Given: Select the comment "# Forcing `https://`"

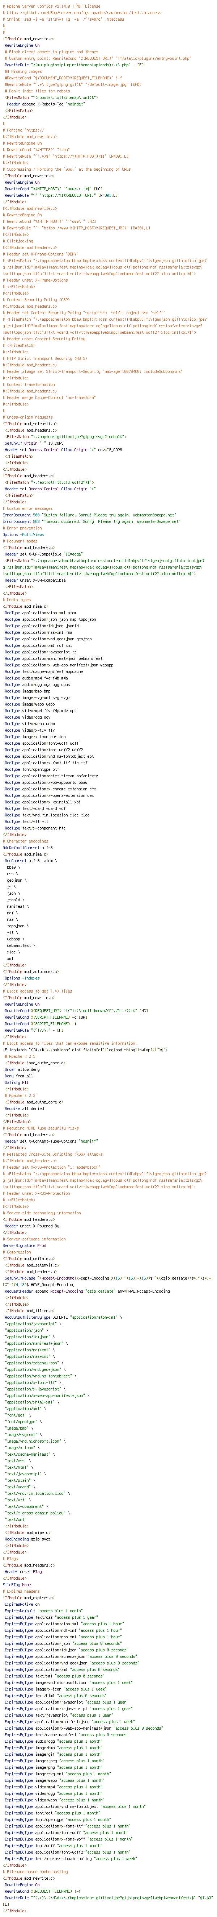Looking at the screenshot, I should coord(24,131).
